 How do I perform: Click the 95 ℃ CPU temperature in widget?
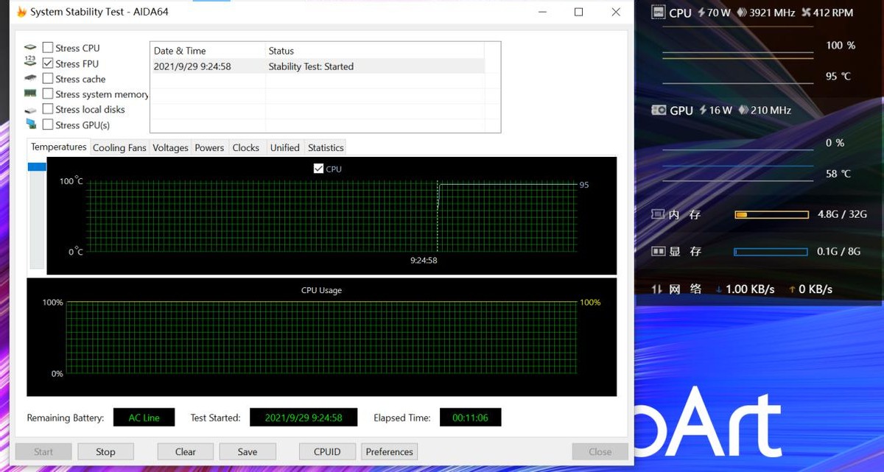[838, 76]
